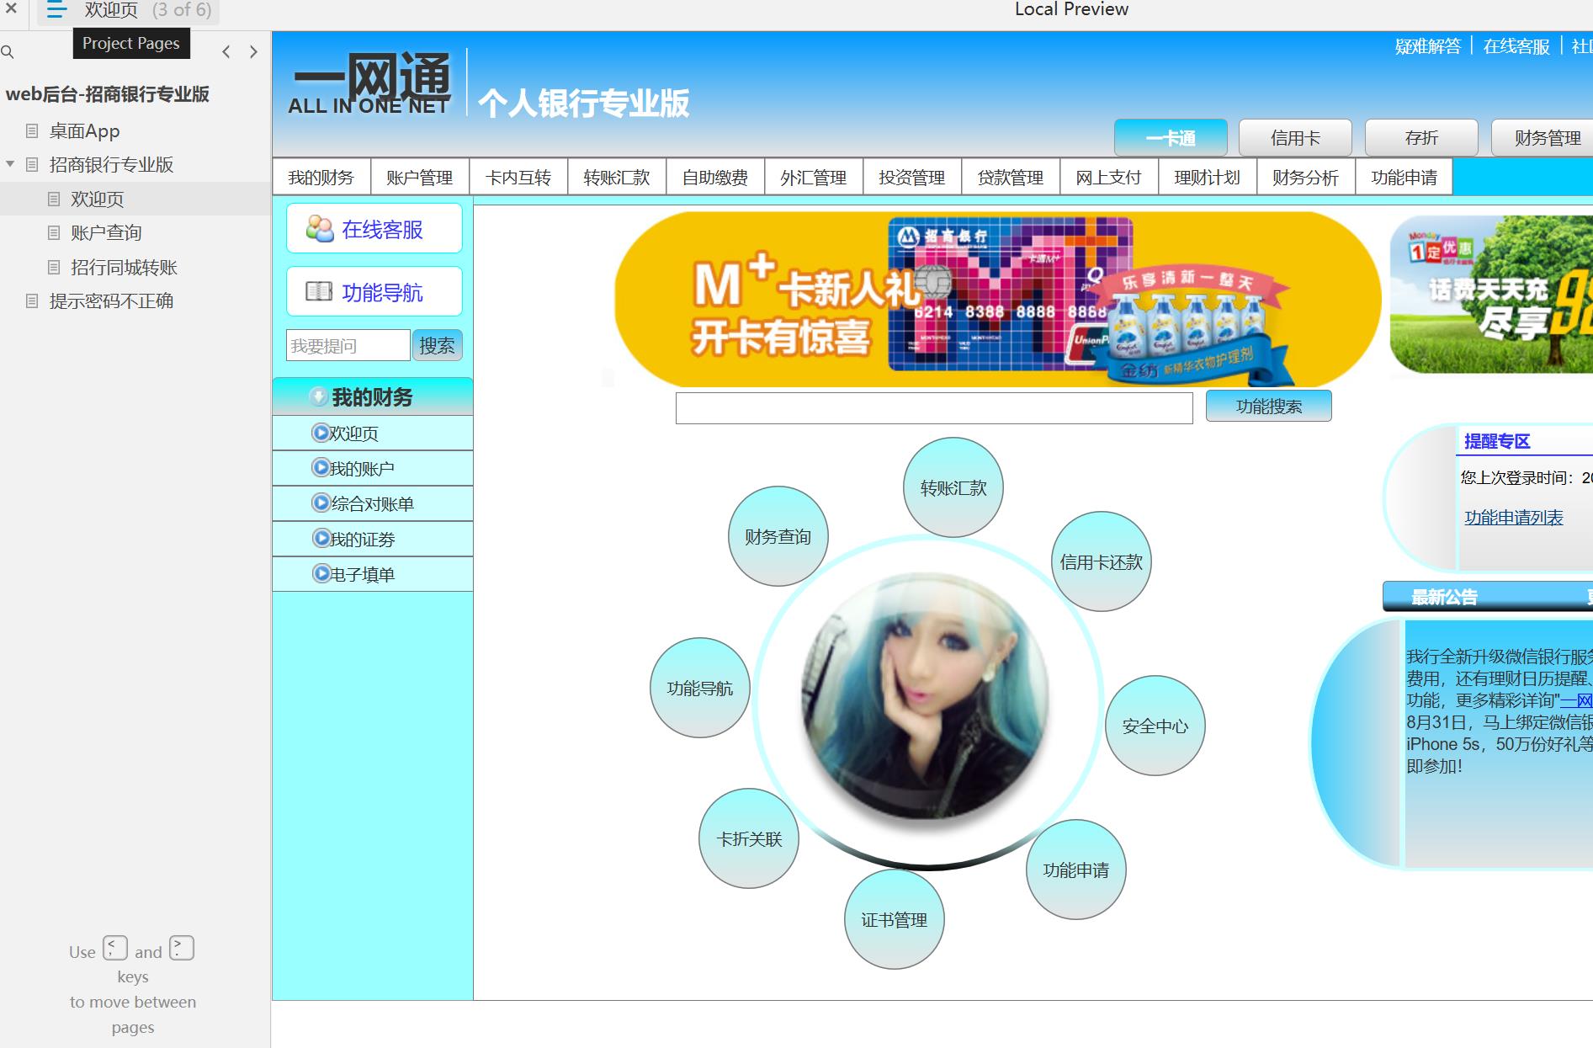Click the 功能导航 circle button

click(700, 688)
